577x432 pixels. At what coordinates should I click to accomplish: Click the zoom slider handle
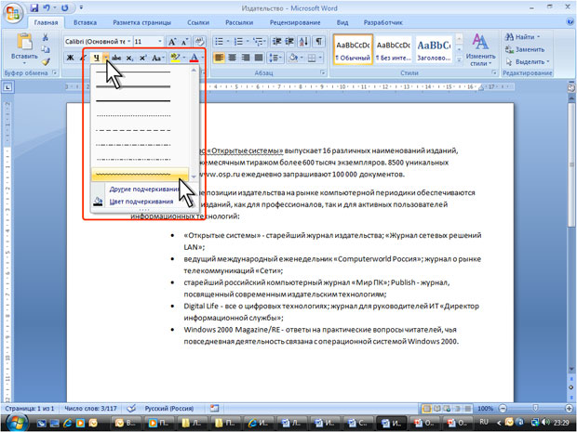coord(535,408)
